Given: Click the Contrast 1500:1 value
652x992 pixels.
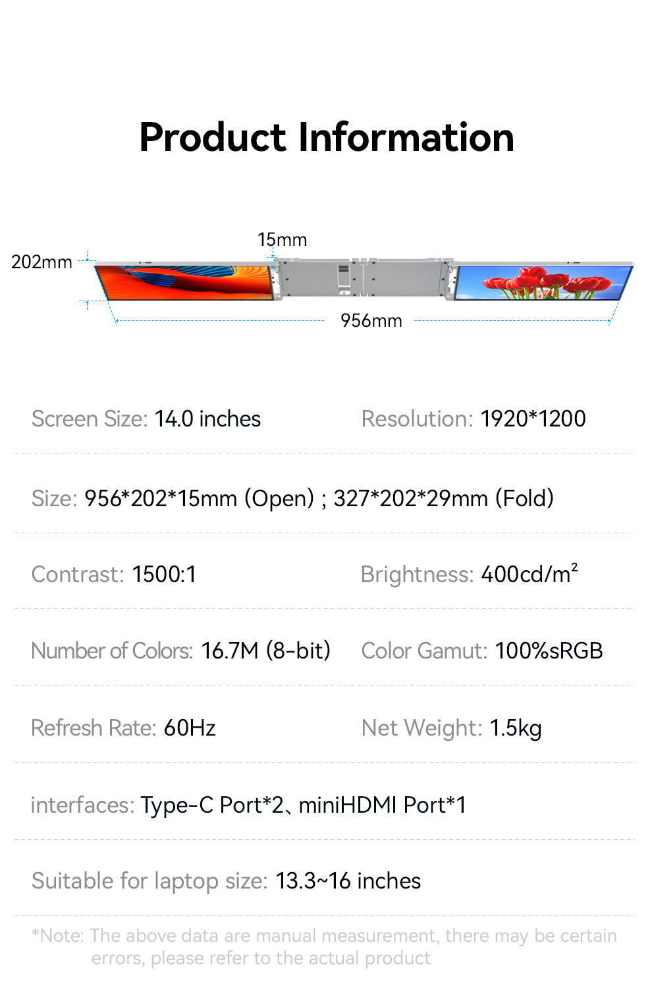Looking at the screenshot, I should (x=164, y=575).
